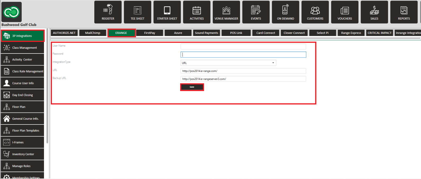Click the Save button
Screen dimensions: 421x179
(x=192, y=87)
